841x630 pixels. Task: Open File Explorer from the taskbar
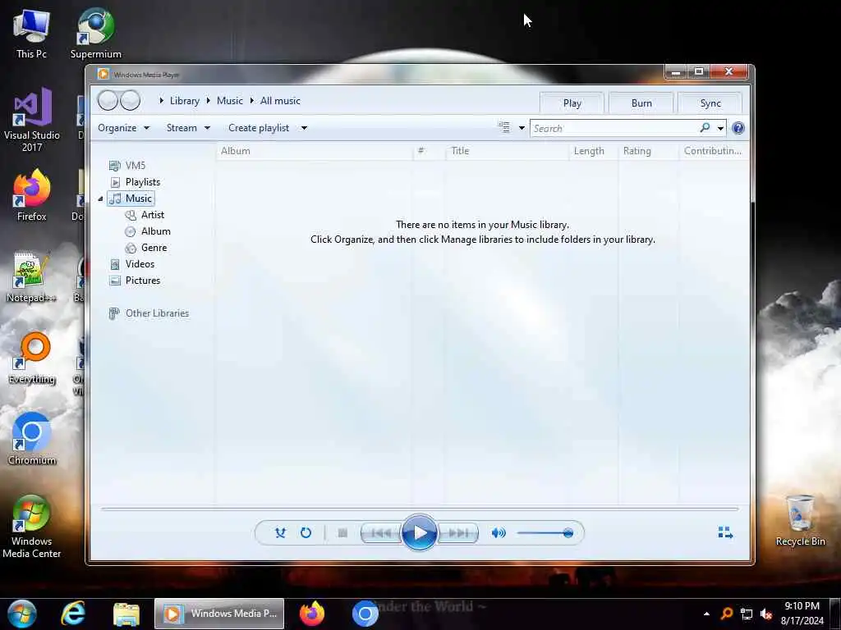[x=126, y=614]
